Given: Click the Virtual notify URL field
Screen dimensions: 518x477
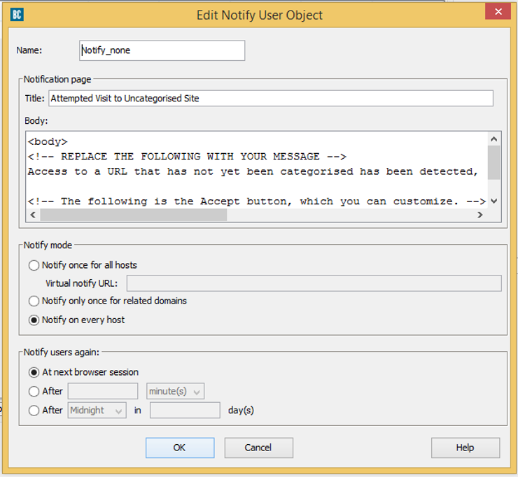Looking at the screenshot, I should point(314,283).
